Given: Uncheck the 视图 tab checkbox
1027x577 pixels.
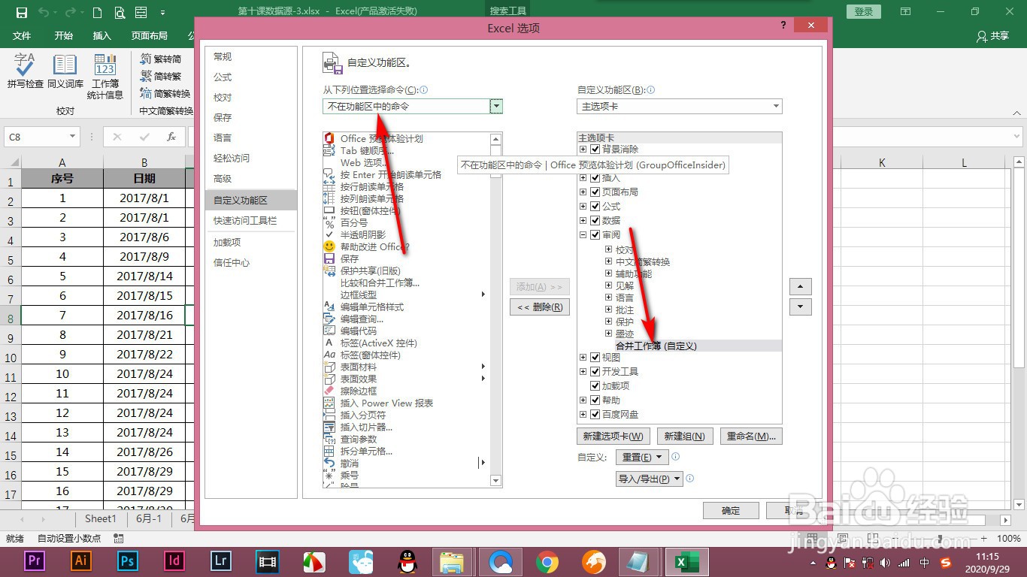Looking at the screenshot, I should point(595,358).
